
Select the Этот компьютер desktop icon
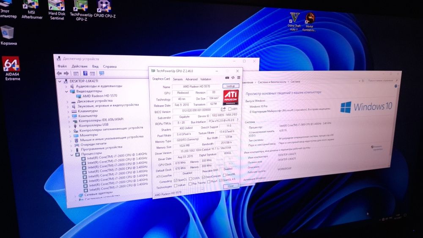coord(7,9)
